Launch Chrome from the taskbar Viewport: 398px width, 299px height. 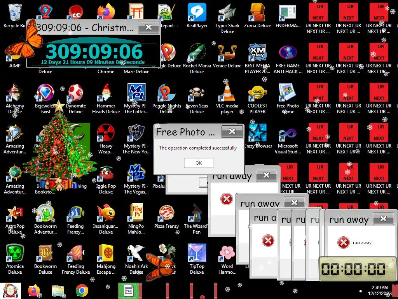click(x=82, y=291)
